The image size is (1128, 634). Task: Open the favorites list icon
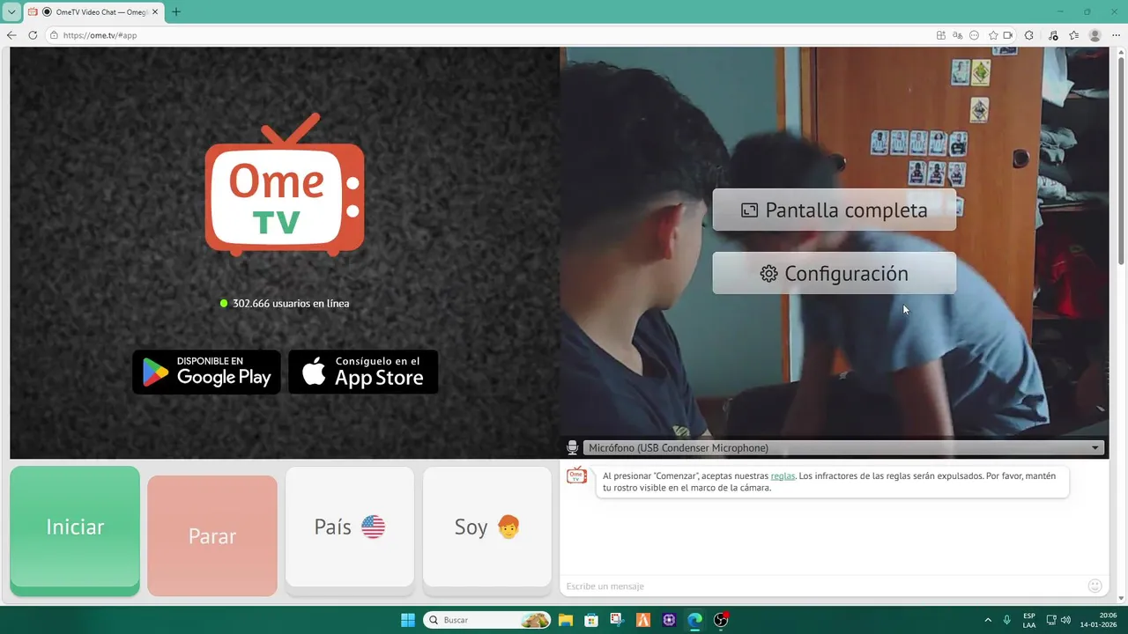pos(1073,35)
